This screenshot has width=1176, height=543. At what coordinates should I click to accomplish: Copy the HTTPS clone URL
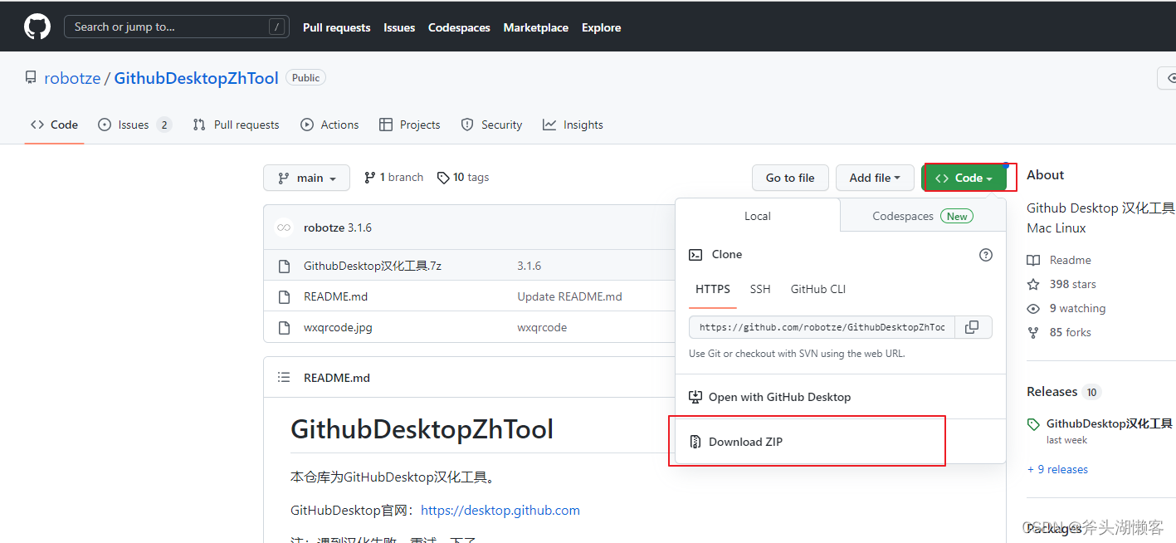973,326
